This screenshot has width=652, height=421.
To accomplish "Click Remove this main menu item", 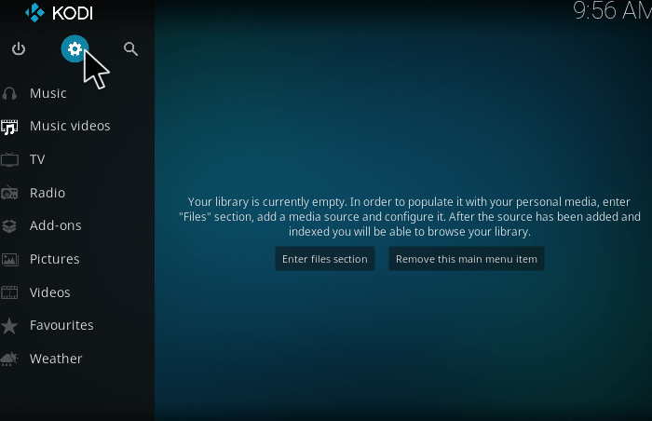I will click(466, 259).
